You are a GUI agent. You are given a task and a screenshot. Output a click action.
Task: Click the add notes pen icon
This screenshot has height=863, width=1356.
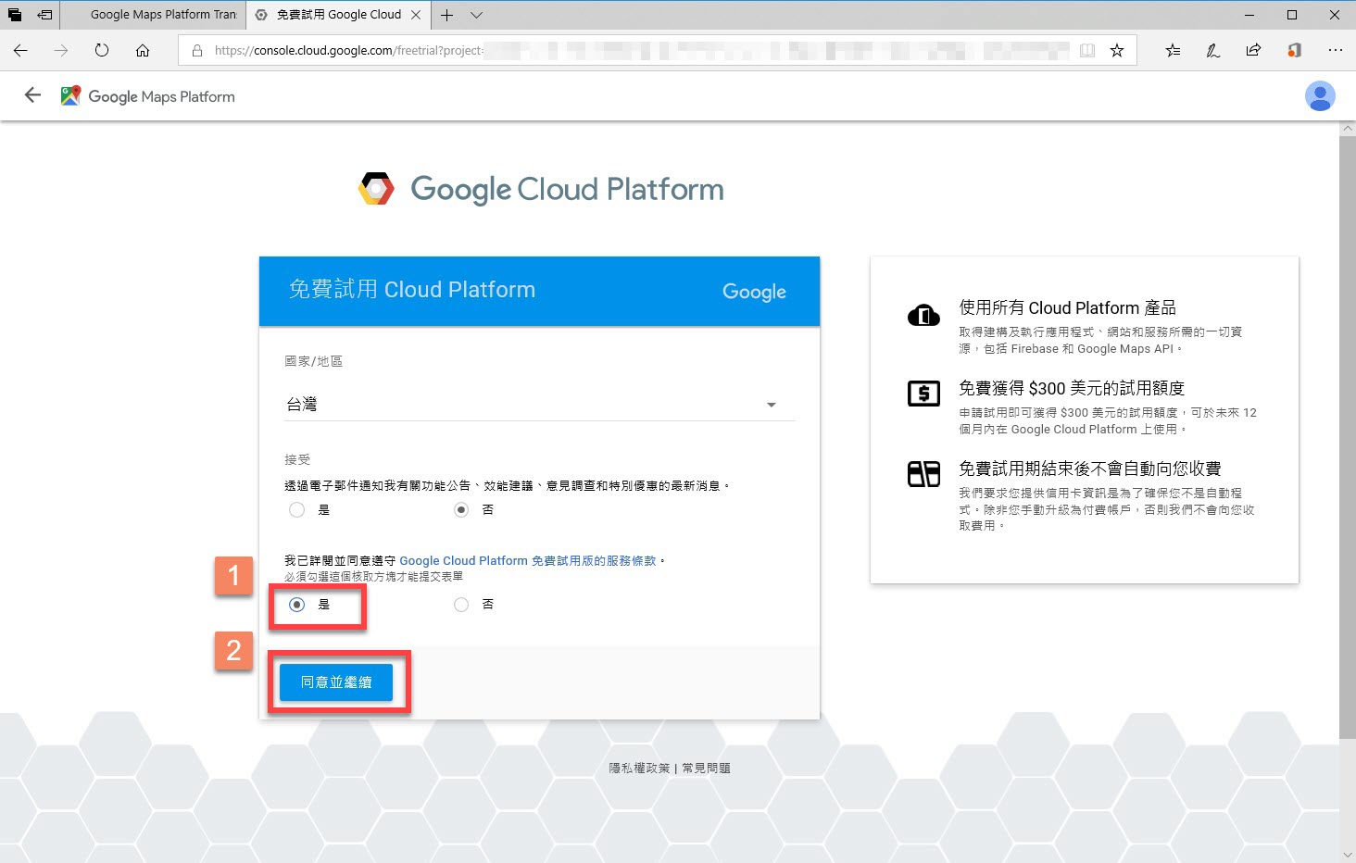(1213, 51)
